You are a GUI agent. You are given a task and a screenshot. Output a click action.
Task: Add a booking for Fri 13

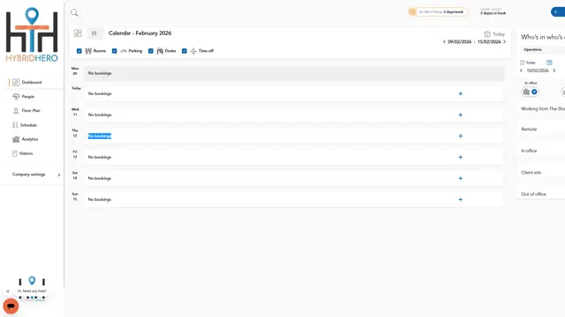tap(461, 158)
